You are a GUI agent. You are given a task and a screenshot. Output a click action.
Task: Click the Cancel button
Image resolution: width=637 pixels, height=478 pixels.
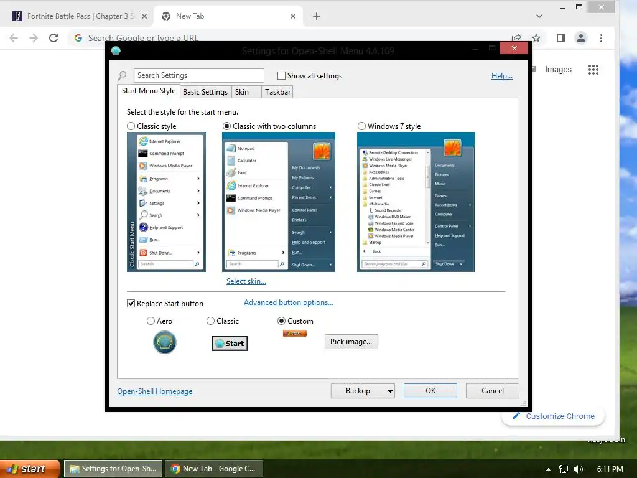[493, 391]
